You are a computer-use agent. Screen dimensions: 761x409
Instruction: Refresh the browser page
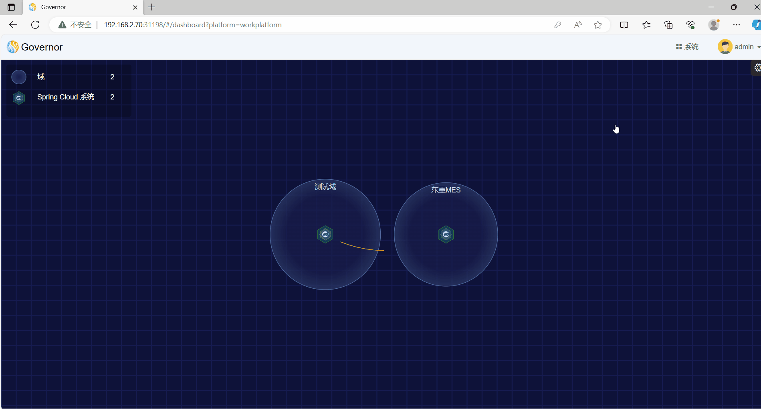(x=35, y=25)
